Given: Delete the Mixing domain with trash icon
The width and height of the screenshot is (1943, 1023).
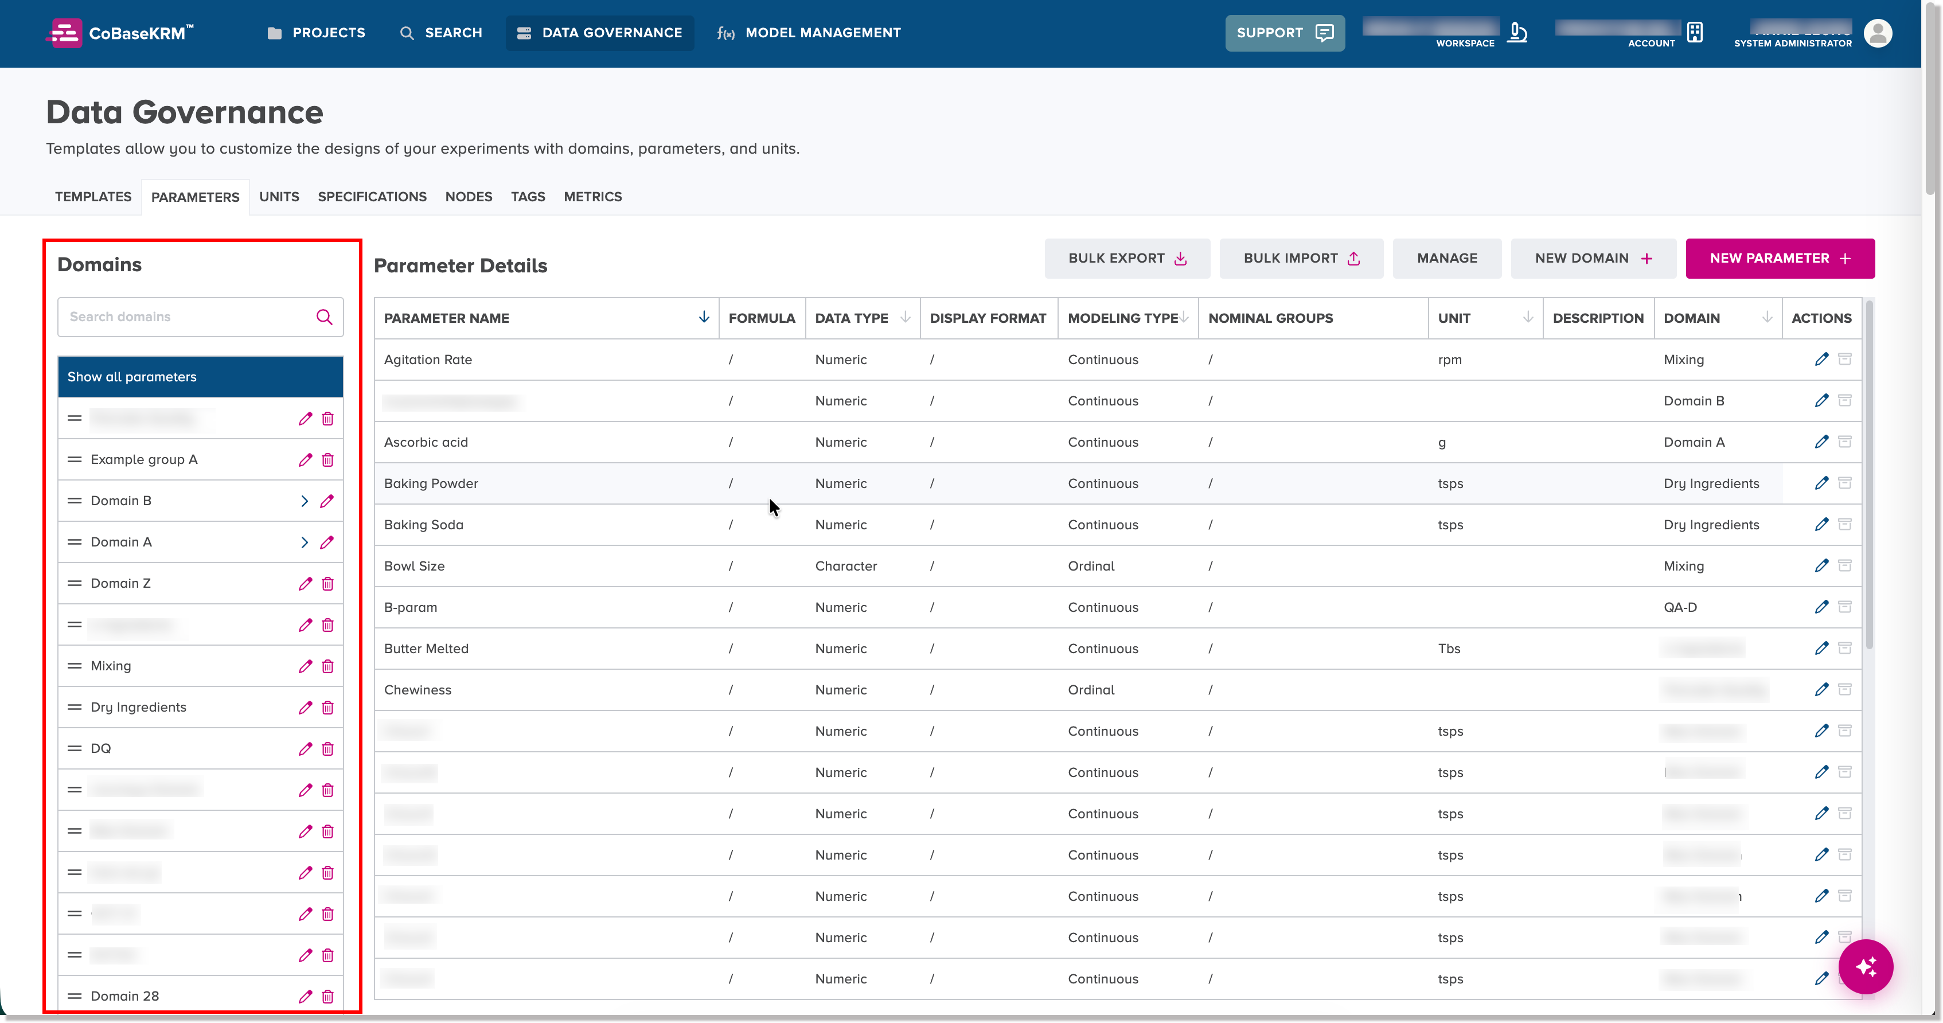Looking at the screenshot, I should pyautogui.click(x=327, y=666).
